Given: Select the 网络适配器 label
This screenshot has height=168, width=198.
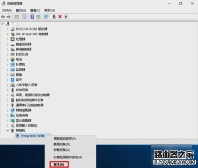Looking at the screenshot, I should click(24, 110).
